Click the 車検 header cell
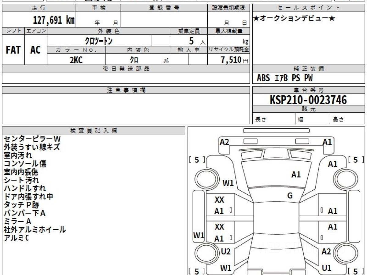This screenshot has width=367, height=275. click(x=98, y=8)
